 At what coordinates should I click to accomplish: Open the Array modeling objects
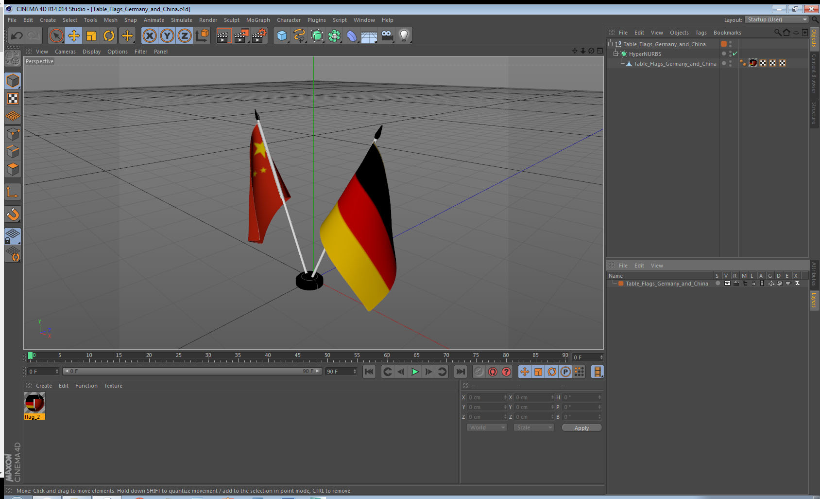pyautogui.click(x=334, y=36)
